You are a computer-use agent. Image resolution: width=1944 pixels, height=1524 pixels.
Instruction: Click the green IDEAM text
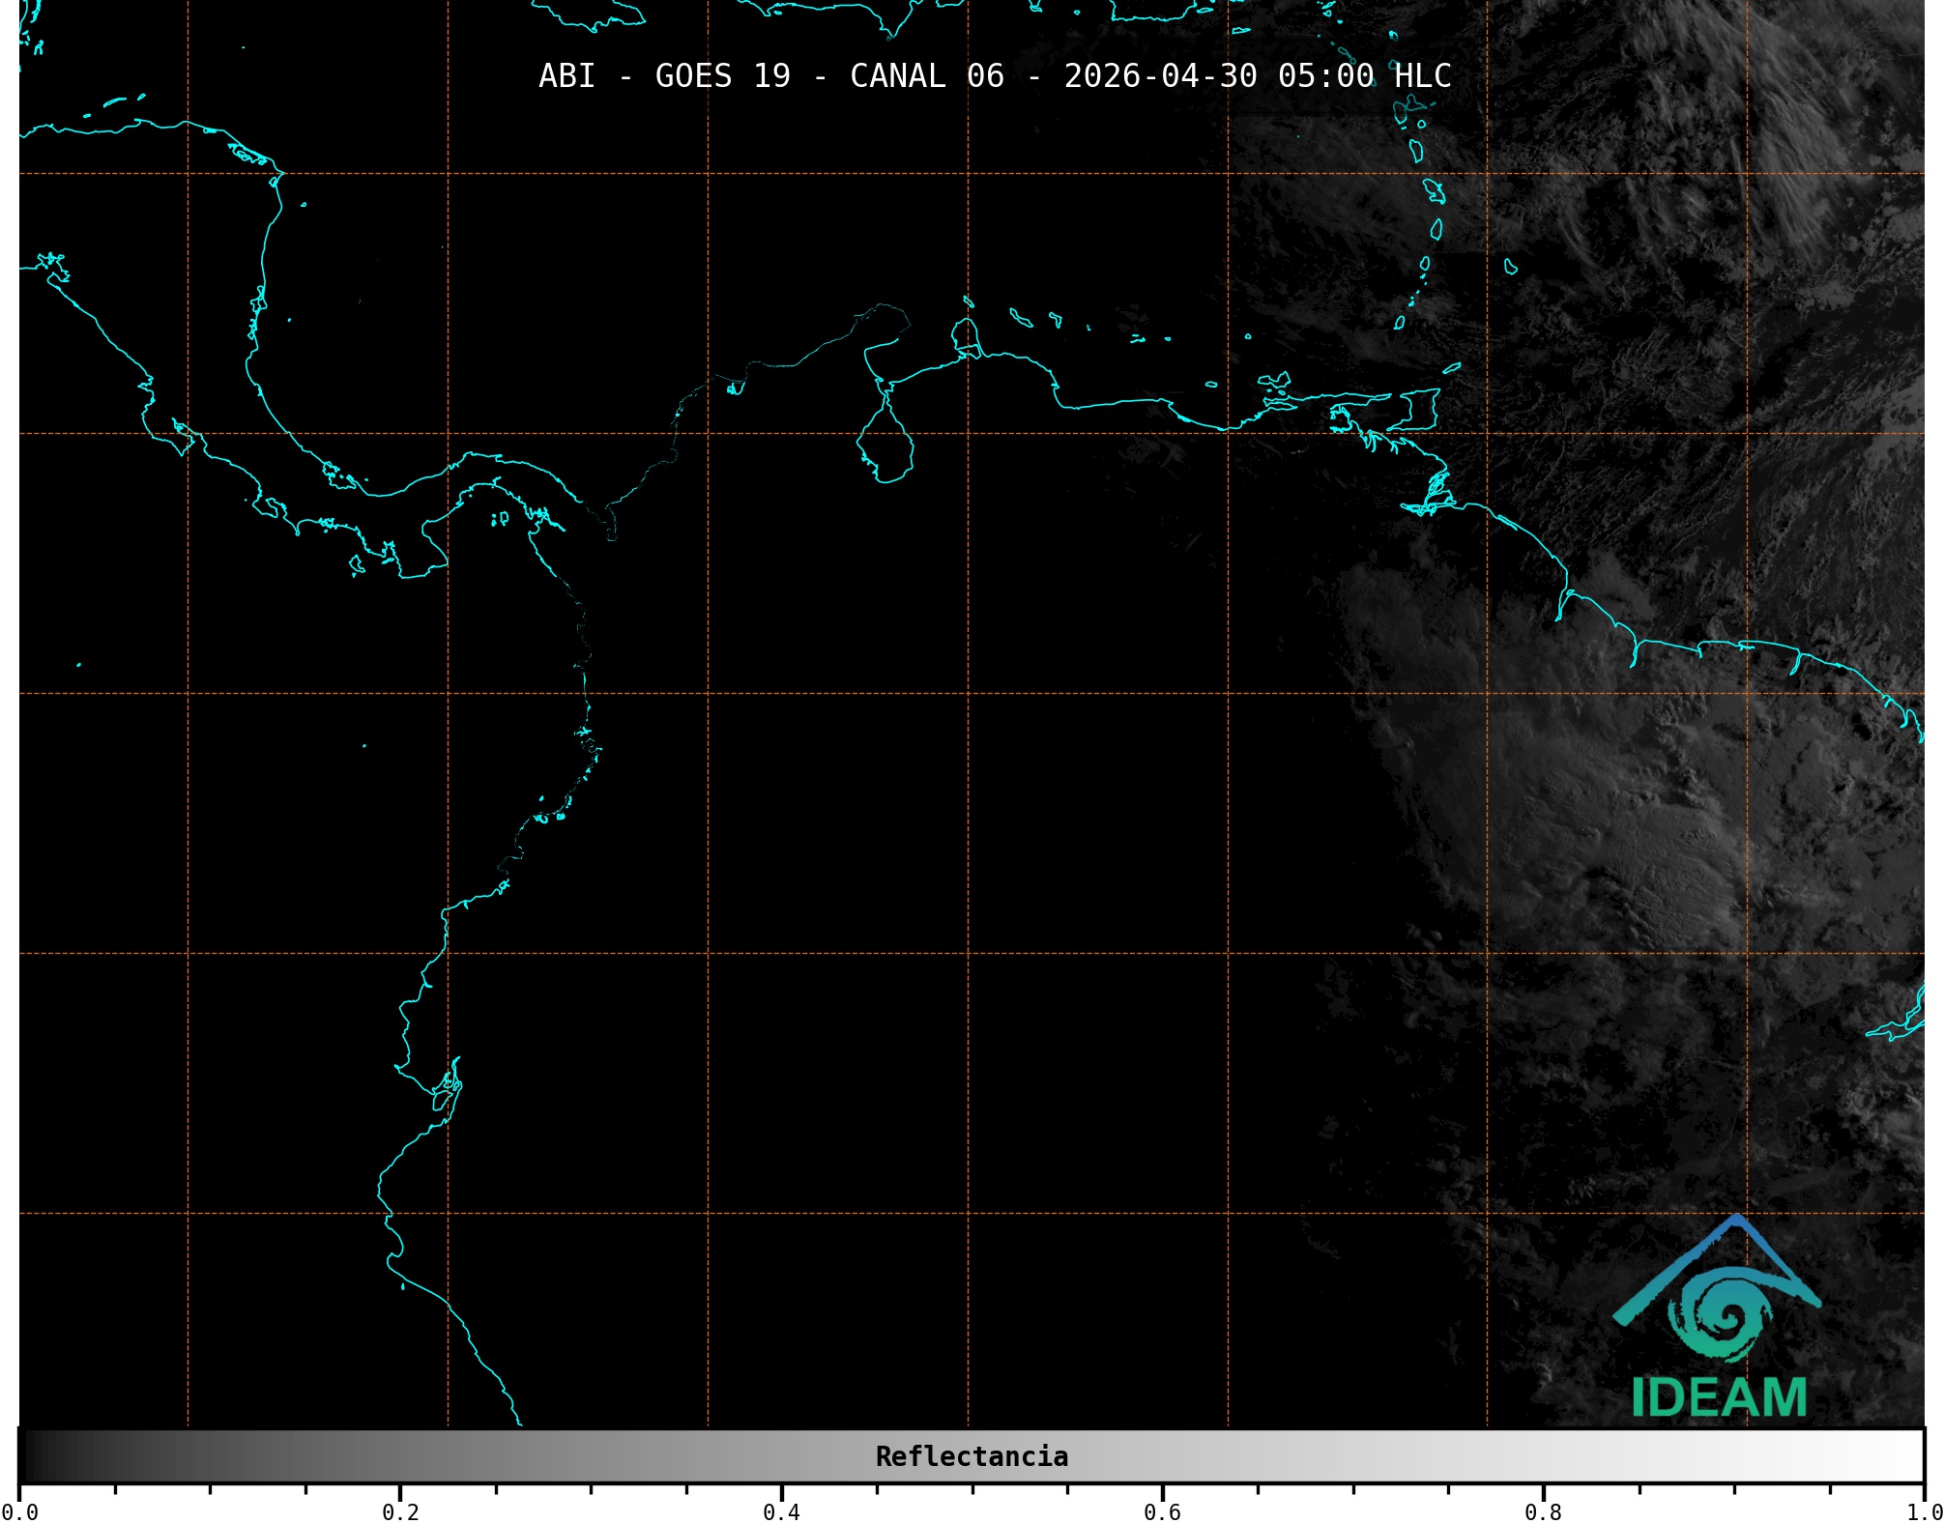tap(1719, 1397)
